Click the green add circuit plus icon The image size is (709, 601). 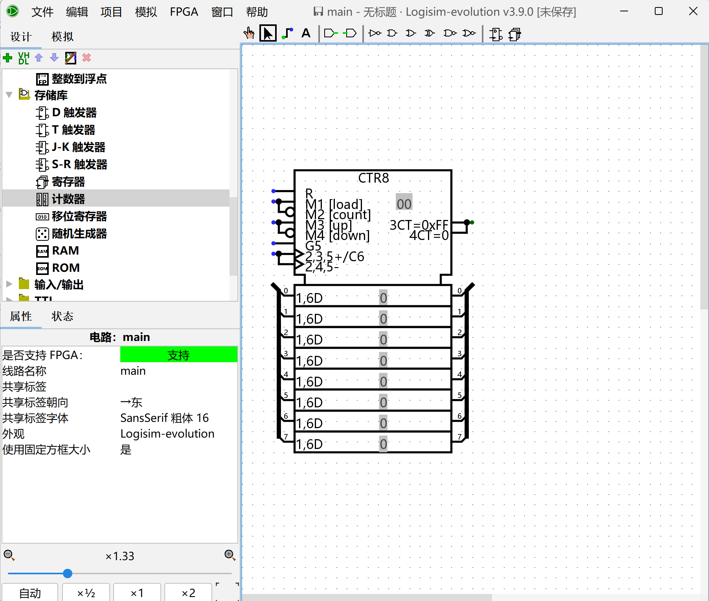pyautogui.click(x=7, y=58)
